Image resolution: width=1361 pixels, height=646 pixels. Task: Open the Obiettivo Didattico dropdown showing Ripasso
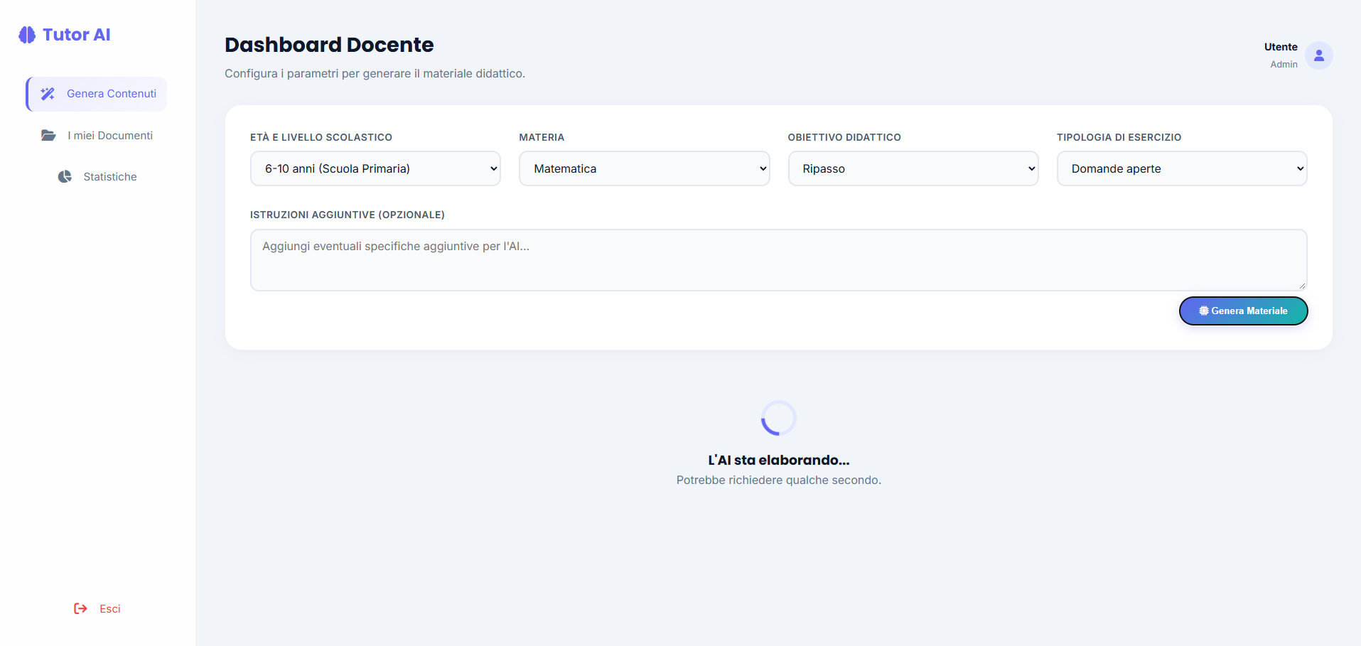[913, 168]
